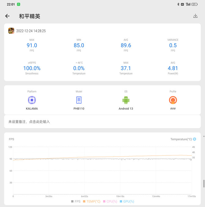Click the 100.0% Smoothness stat

(32, 68)
